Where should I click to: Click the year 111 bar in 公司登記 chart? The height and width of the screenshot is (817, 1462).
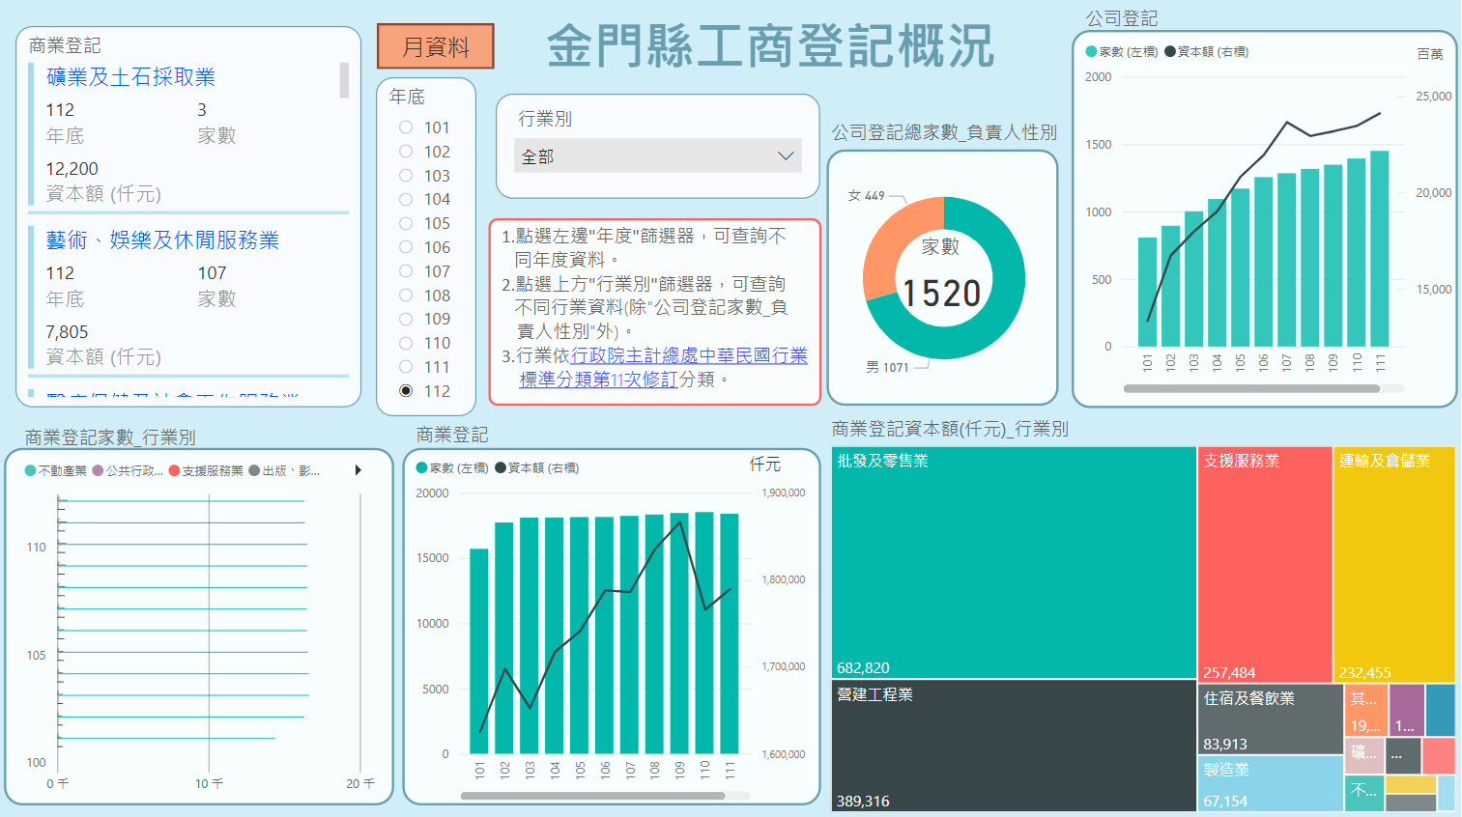(1380, 248)
